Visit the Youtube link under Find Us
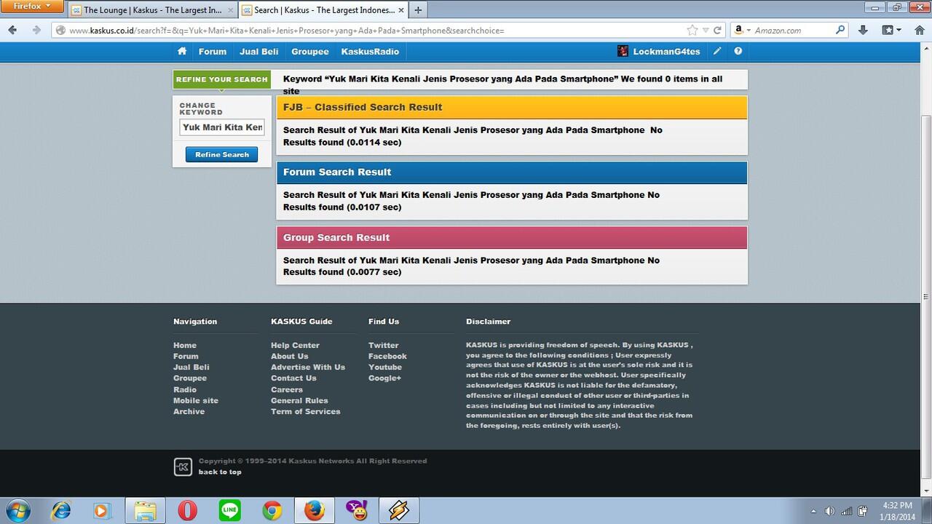This screenshot has height=524, width=932. (385, 367)
